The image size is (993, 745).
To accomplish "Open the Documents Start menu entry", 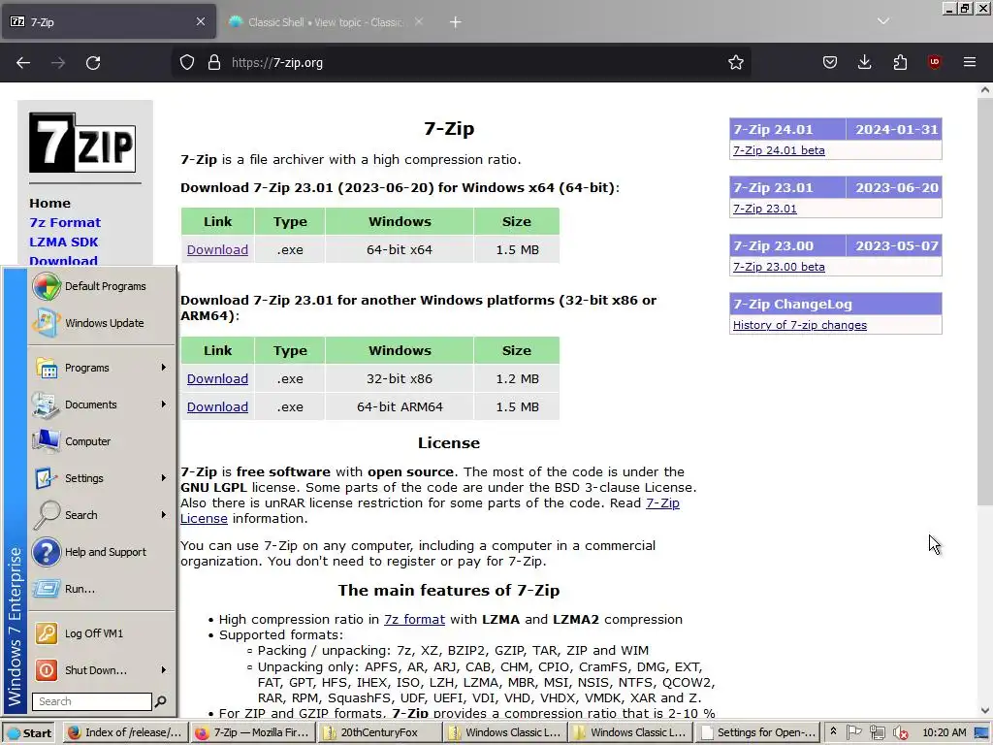I will pyautogui.click(x=101, y=405).
